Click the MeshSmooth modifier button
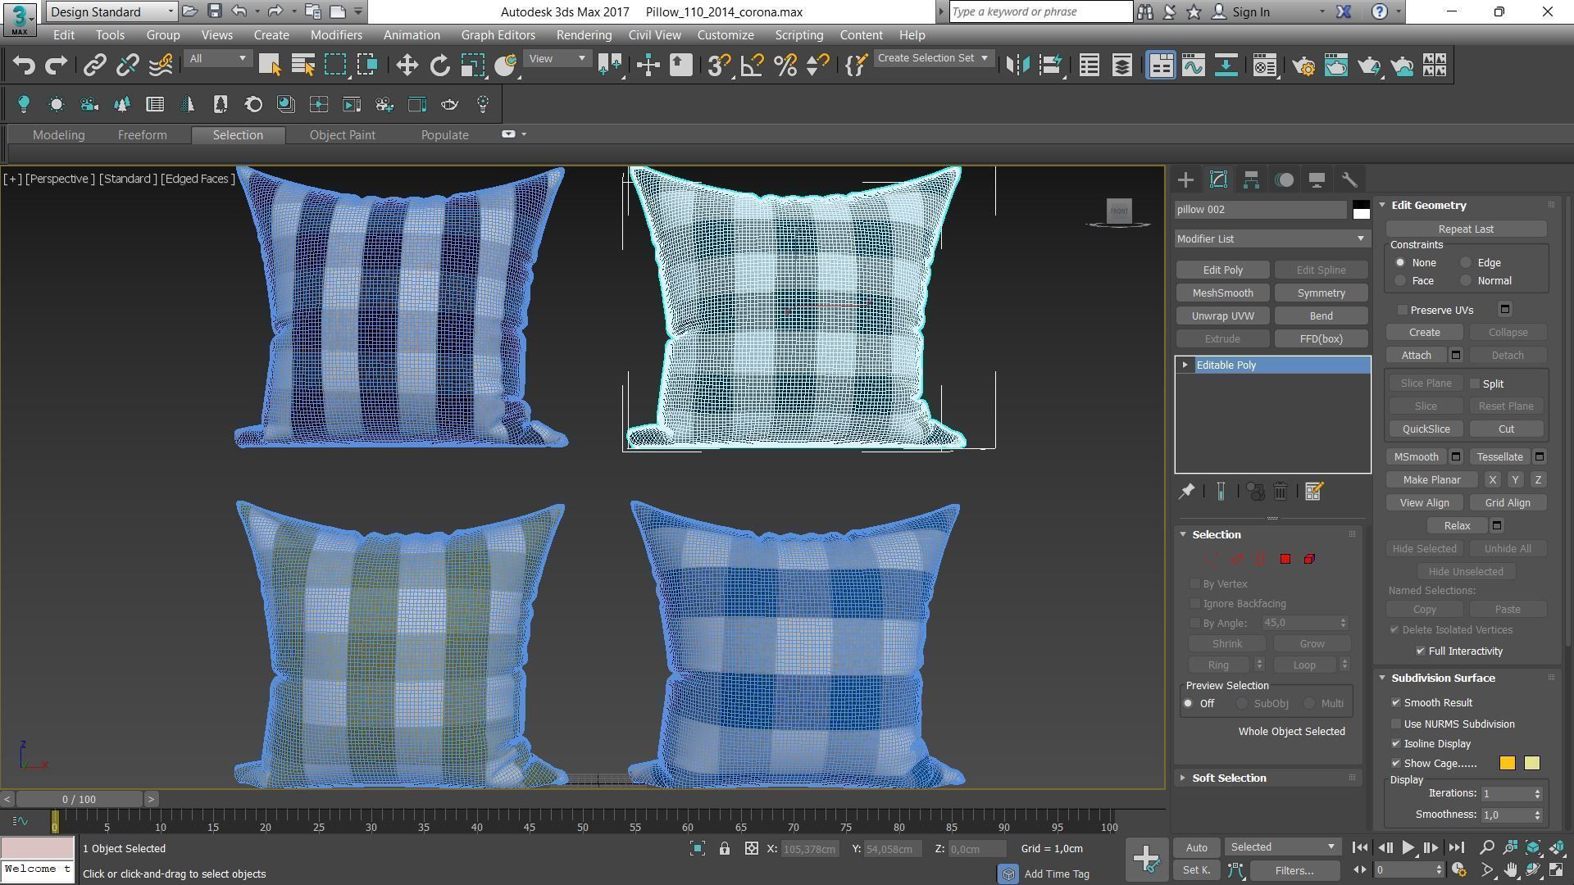The image size is (1574, 885). (1222, 293)
